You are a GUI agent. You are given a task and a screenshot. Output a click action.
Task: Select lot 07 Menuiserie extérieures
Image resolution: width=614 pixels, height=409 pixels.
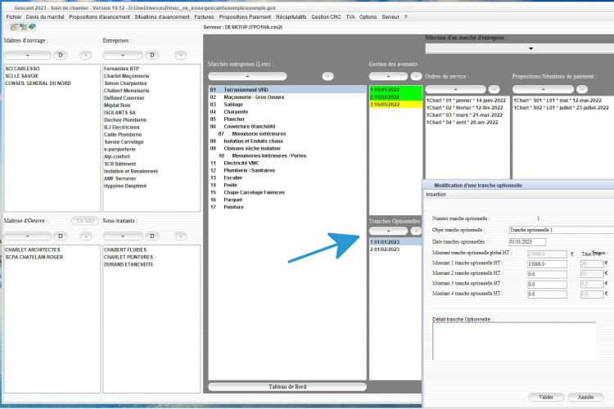(287, 134)
